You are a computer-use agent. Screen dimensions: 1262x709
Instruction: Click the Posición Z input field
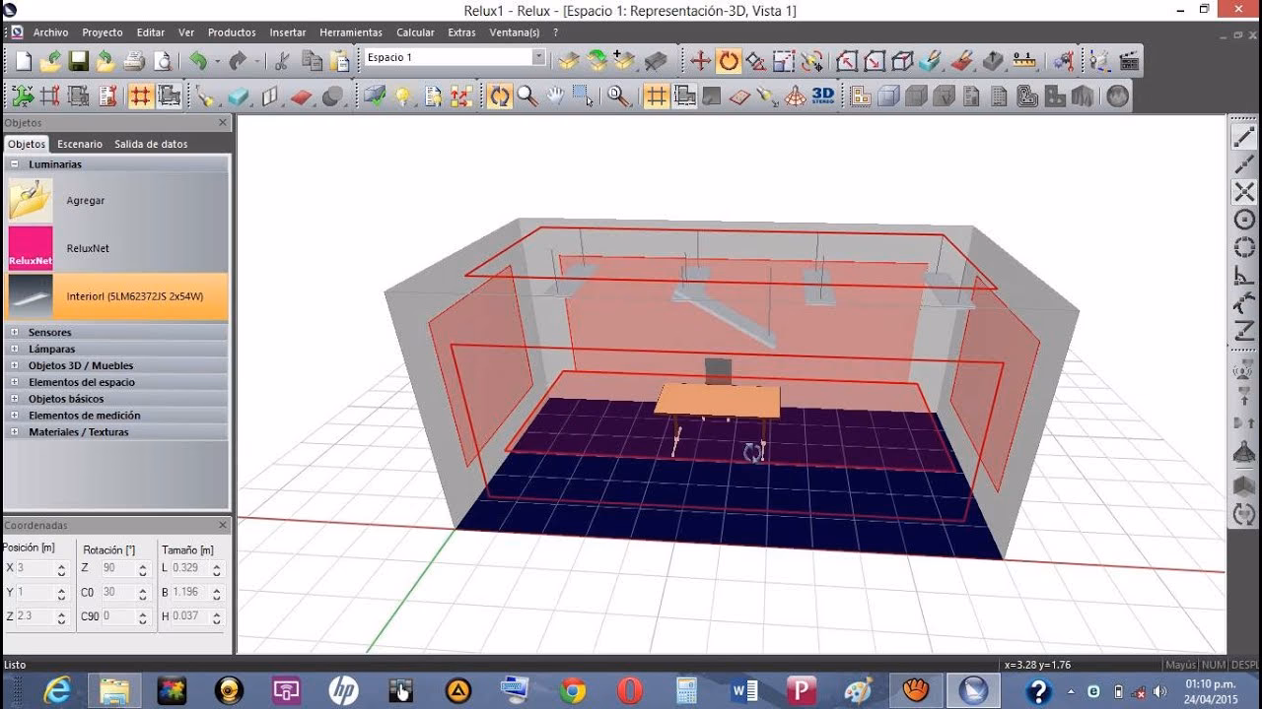pos(35,616)
